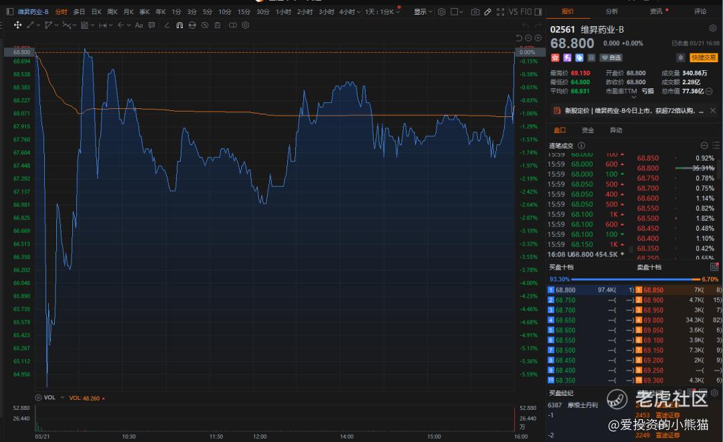Screen dimensions: 723x442
Task: Select 月K monthly candlestick
Action: (x=128, y=11)
